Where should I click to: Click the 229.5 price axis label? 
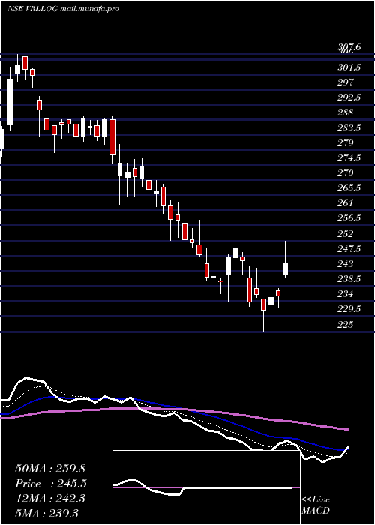coord(349,309)
